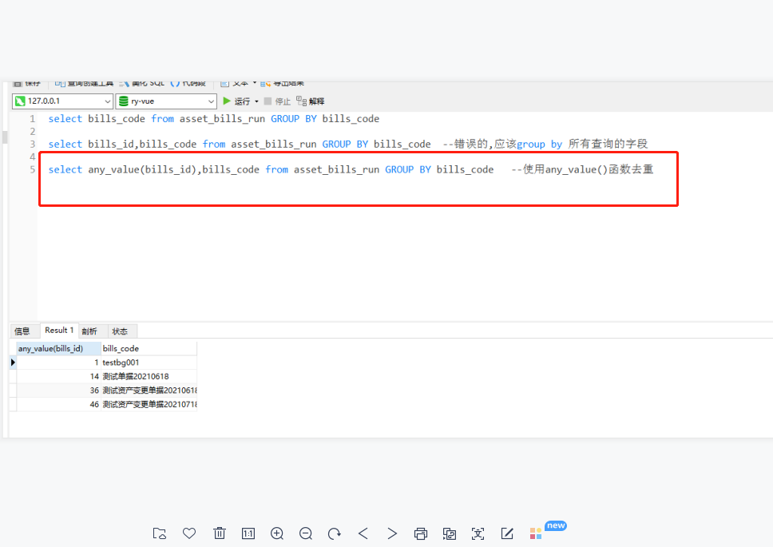Start text recognition (OCR) on image
The height and width of the screenshot is (547, 773).
[x=478, y=533]
